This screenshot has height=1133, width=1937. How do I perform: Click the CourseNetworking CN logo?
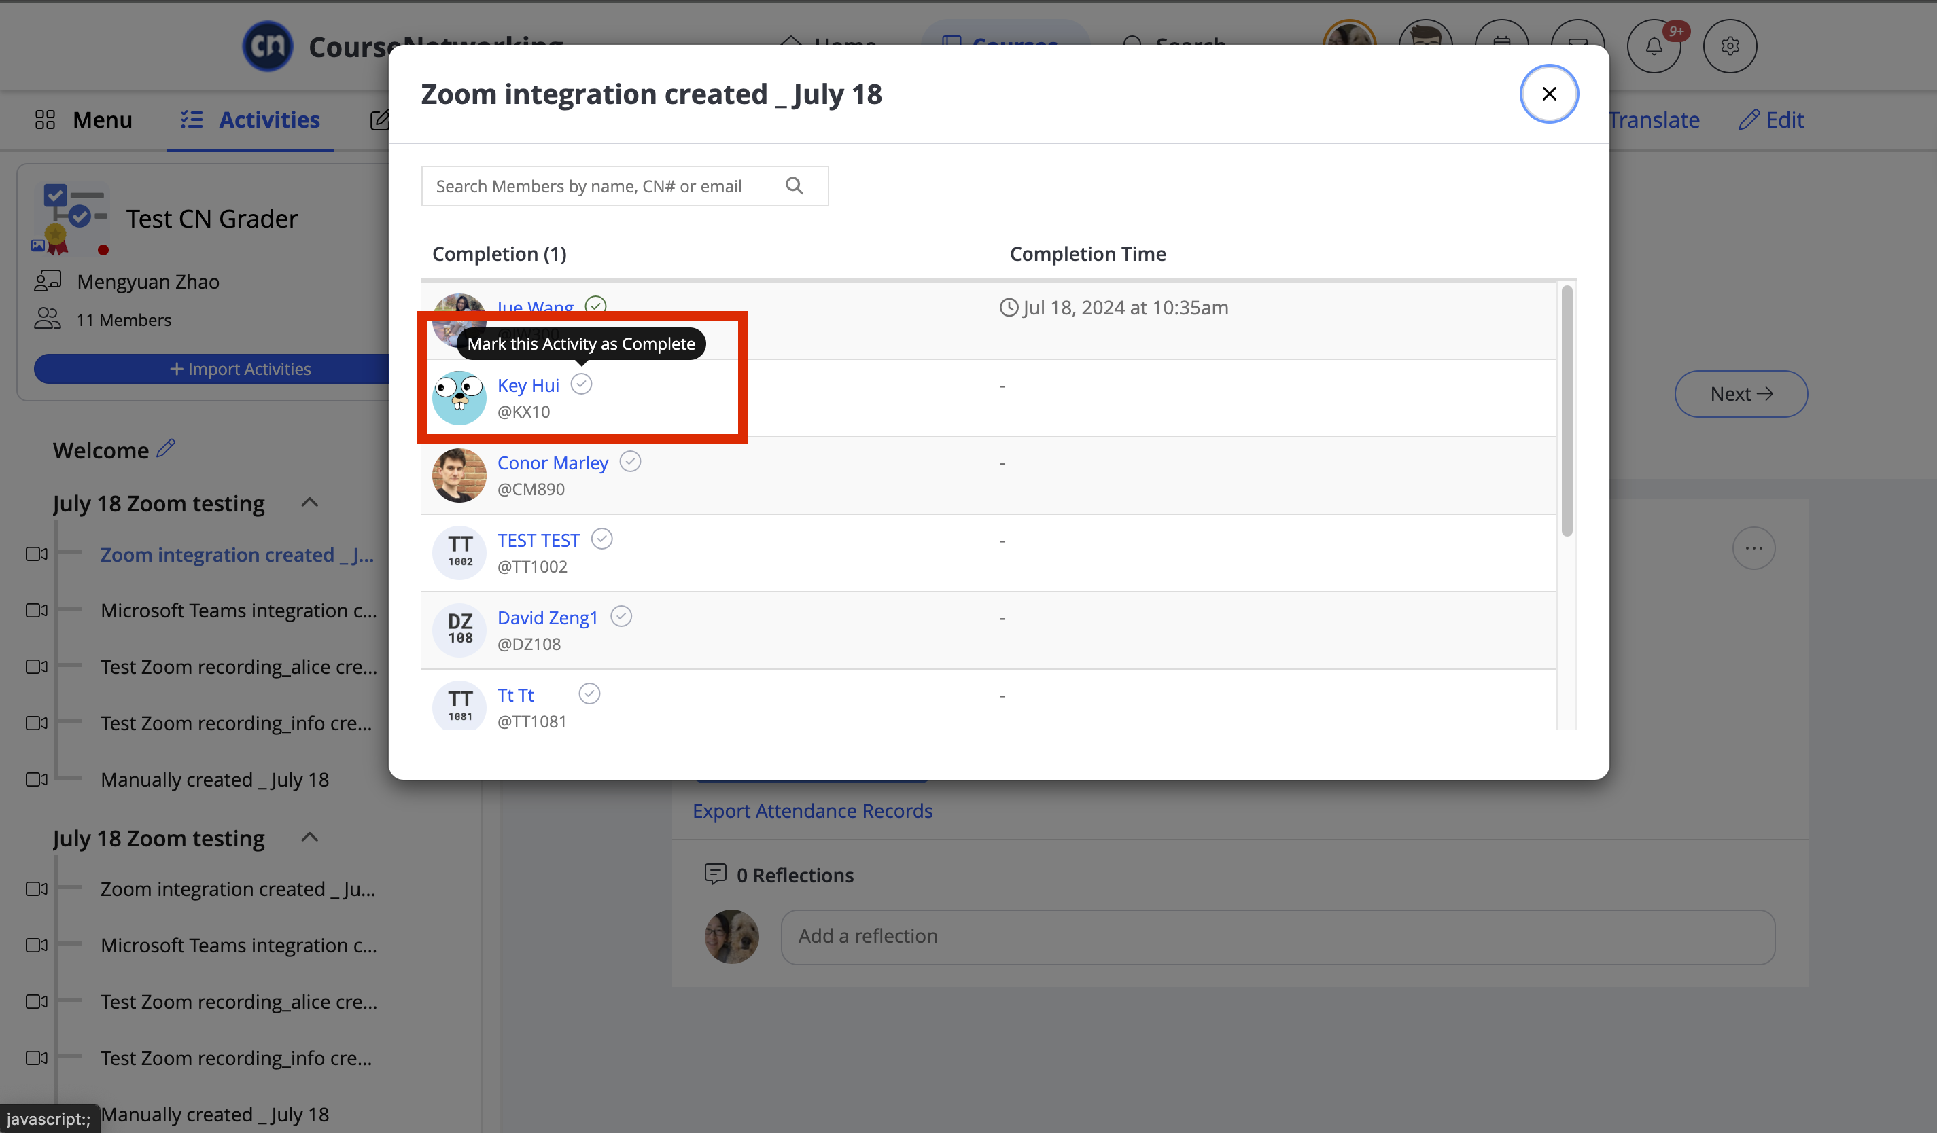268,46
